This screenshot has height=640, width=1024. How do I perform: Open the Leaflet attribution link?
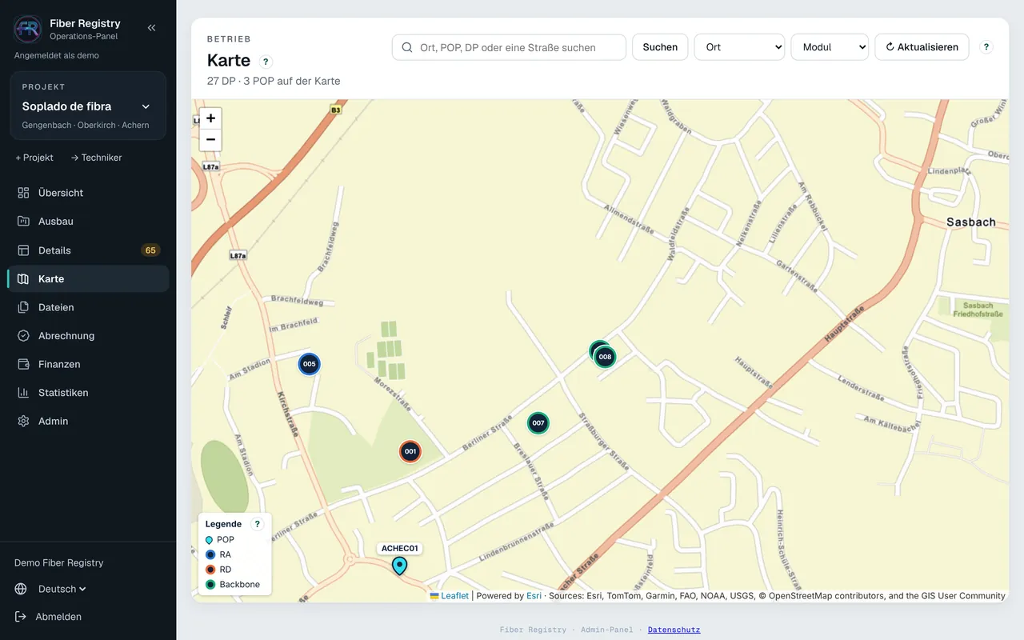click(x=450, y=596)
